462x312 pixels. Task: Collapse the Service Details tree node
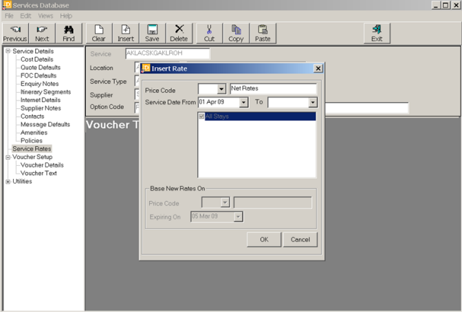(8, 51)
